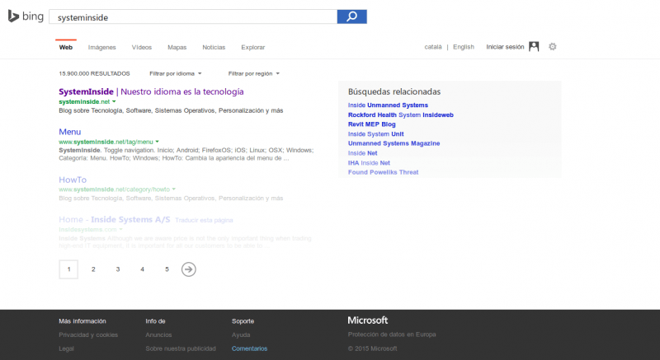Open related search Revit MEP Blog
The height and width of the screenshot is (360, 660).
pos(372,124)
